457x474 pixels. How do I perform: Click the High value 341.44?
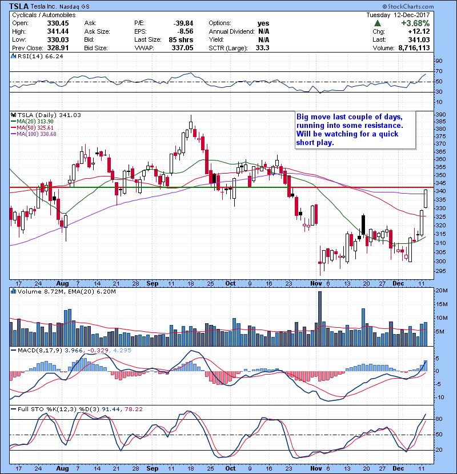58,31
